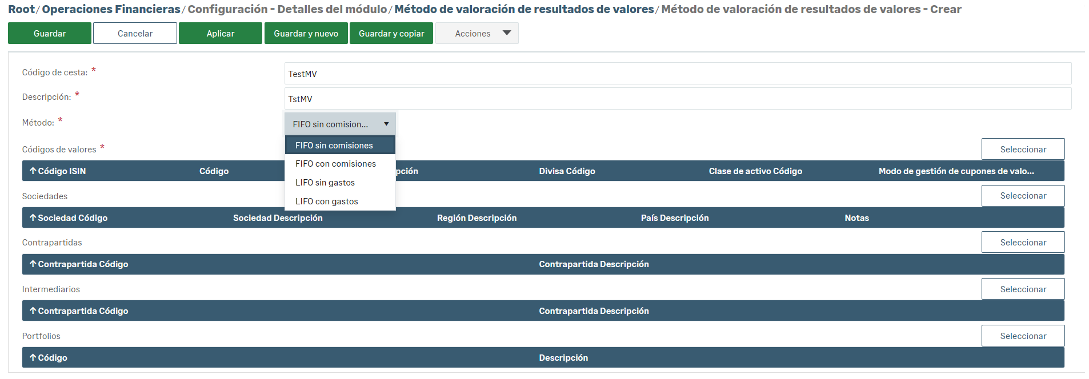Viewport: 1089px width, 379px height.
Task: Click the Aplicar button
Action: [x=221, y=34]
